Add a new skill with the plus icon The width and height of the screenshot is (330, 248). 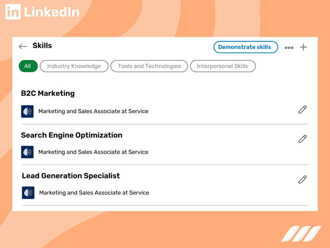[303, 47]
